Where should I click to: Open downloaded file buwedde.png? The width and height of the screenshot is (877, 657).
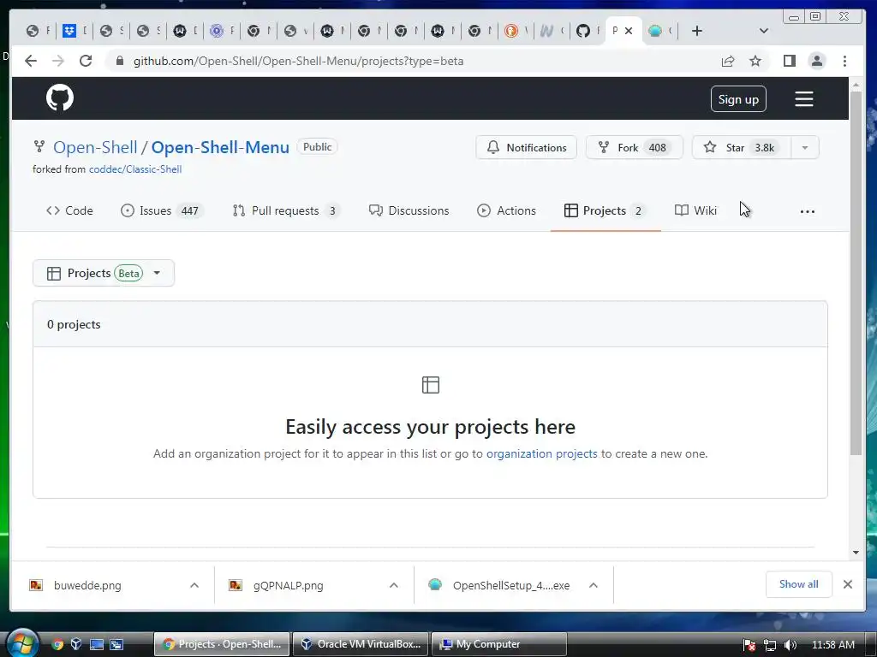87,585
